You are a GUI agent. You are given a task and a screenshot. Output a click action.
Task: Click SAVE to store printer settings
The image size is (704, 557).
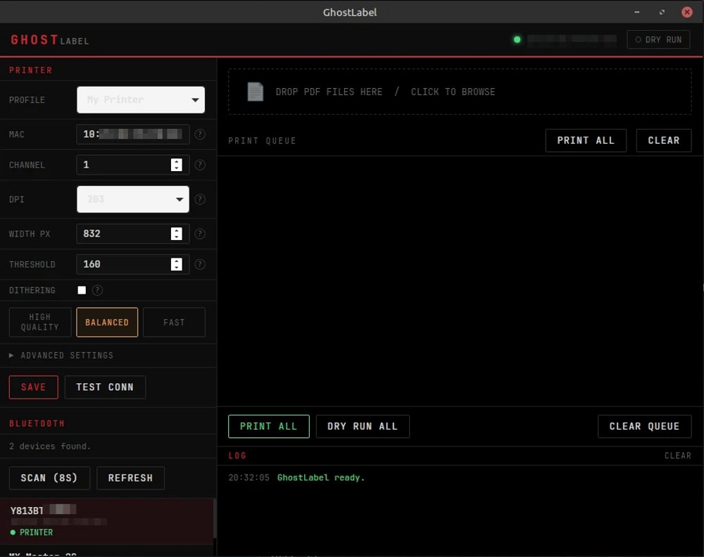click(x=34, y=387)
